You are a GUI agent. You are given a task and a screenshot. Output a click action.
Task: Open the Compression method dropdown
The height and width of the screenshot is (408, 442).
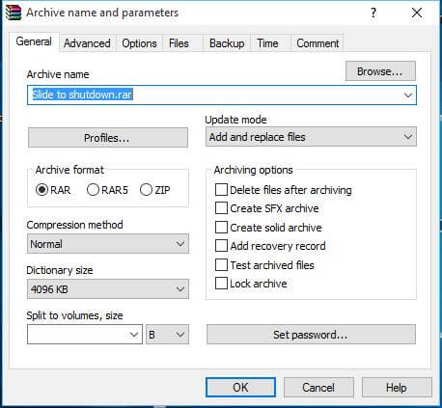(x=108, y=244)
